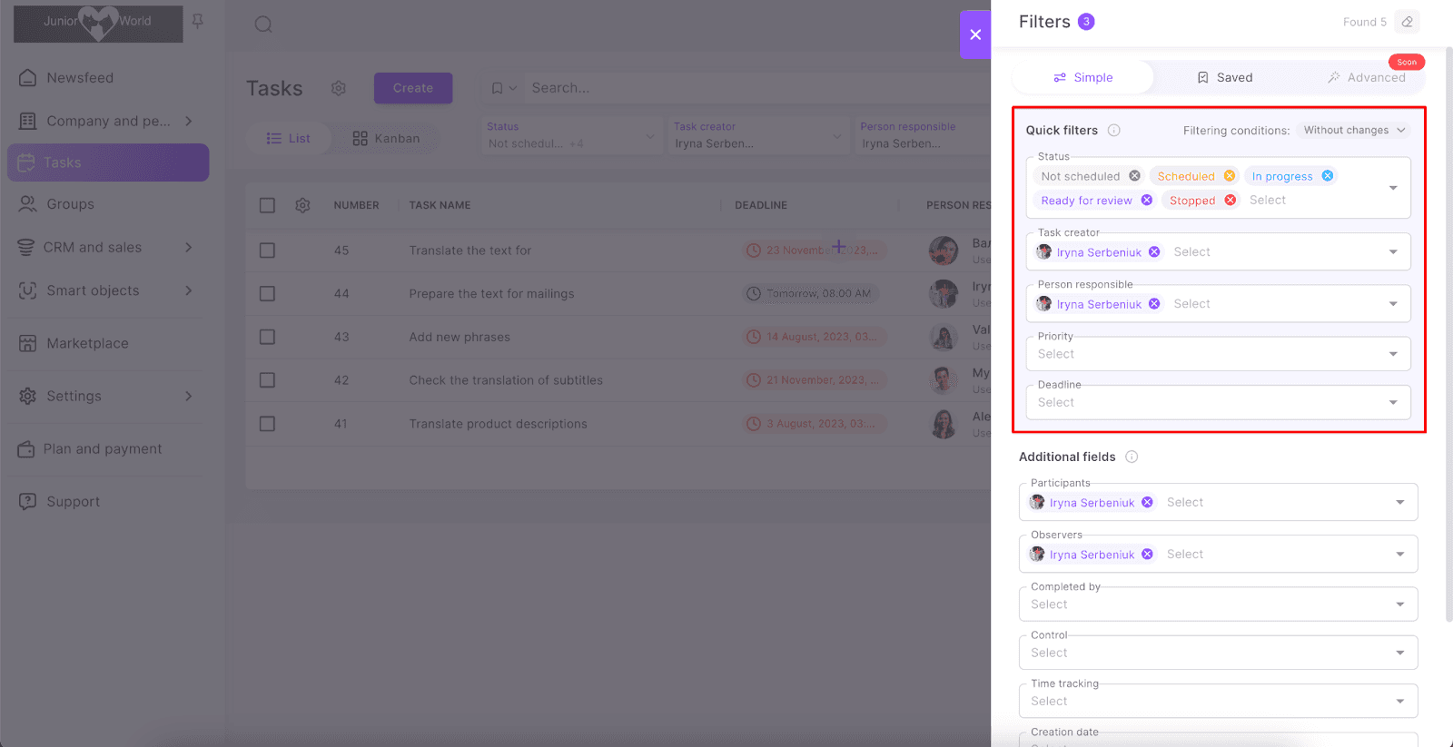
Task: Open Filtering conditions Without changes dropdown
Action: [1353, 131]
